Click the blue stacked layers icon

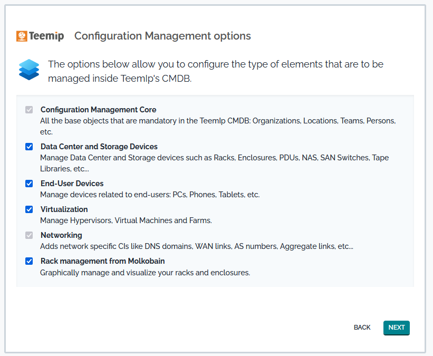pos(29,70)
